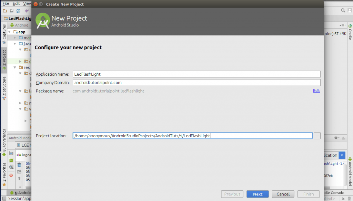The height and width of the screenshot is (201, 353).
Task: Click the project view options icon at top right
Action: point(342,25)
